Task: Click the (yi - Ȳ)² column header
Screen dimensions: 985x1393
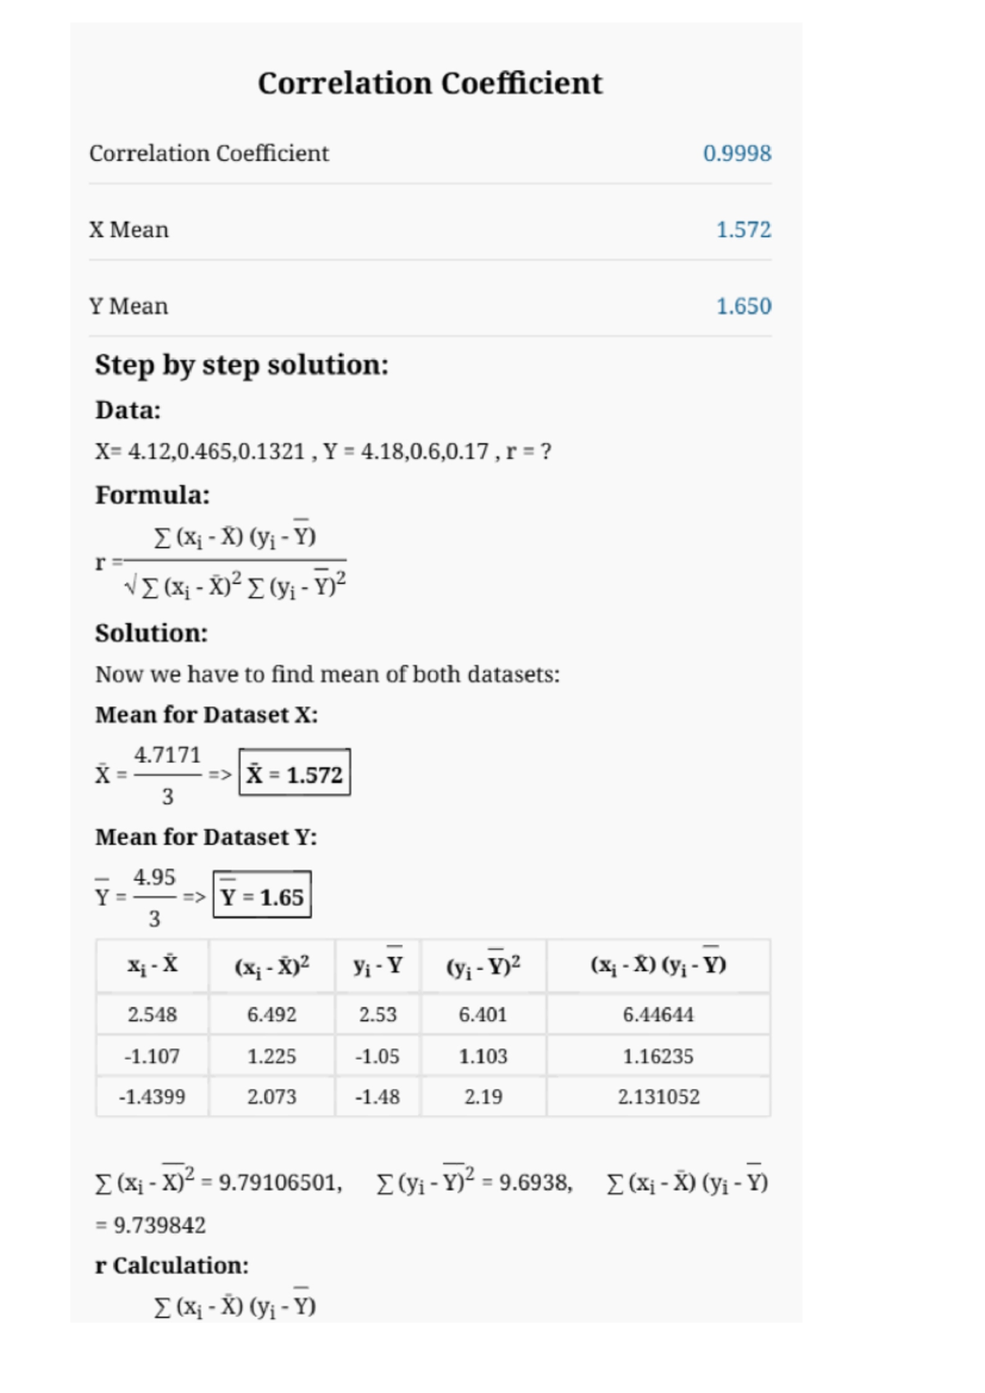Action: pos(483,966)
